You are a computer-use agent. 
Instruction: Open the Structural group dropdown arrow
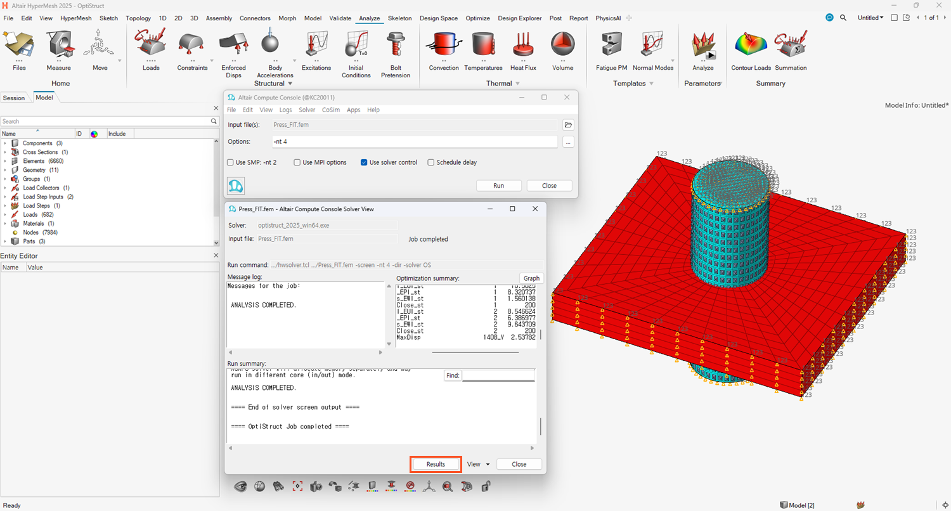pos(290,84)
